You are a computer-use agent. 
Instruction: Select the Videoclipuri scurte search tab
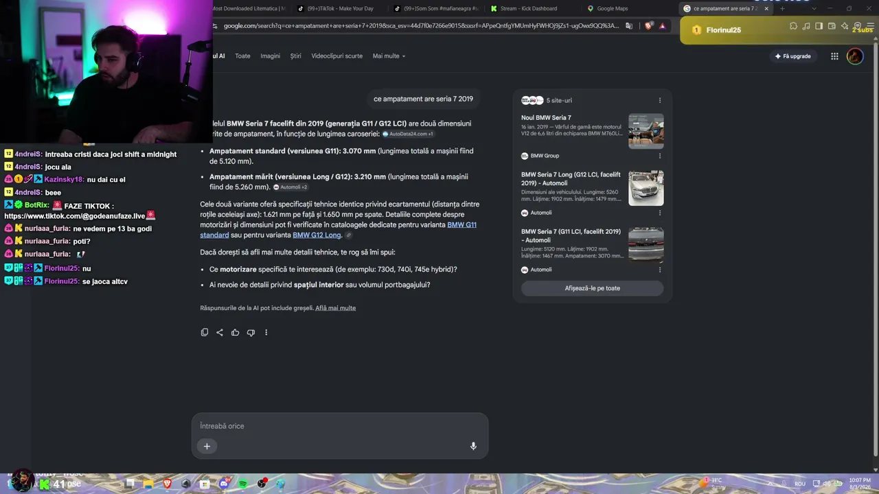click(x=336, y=56)
